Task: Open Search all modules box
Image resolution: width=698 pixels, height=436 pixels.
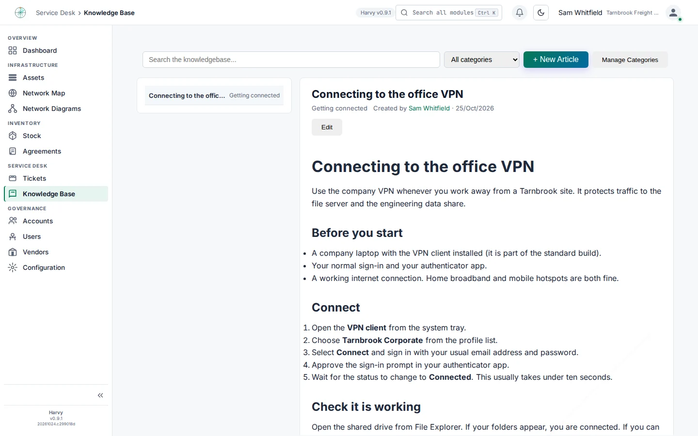Action: (x=449, y=13)
